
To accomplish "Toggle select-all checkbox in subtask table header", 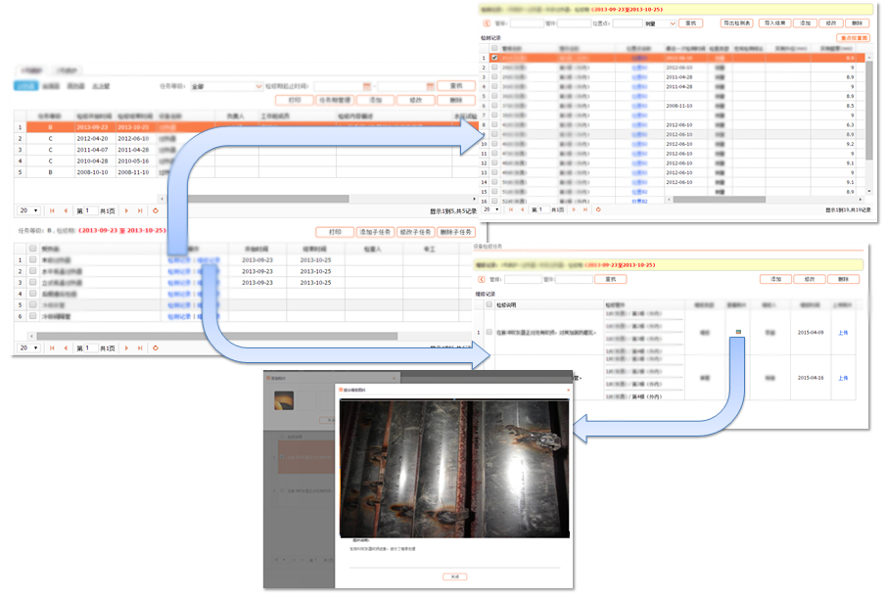I will click(x=33, y=249).
